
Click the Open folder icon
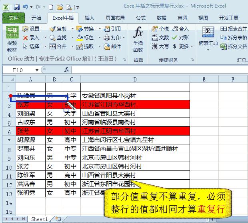point(60,7)
